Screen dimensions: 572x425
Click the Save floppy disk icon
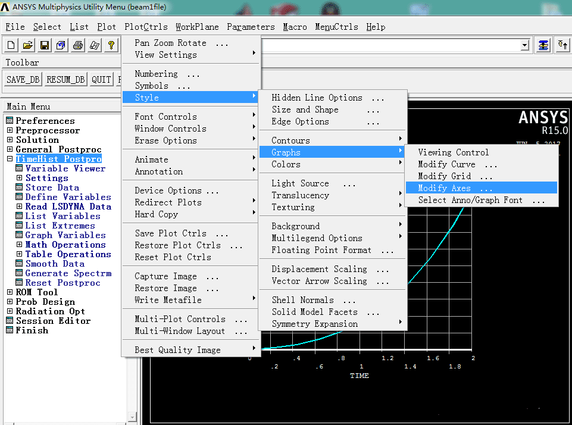click(x=45, y=45)
